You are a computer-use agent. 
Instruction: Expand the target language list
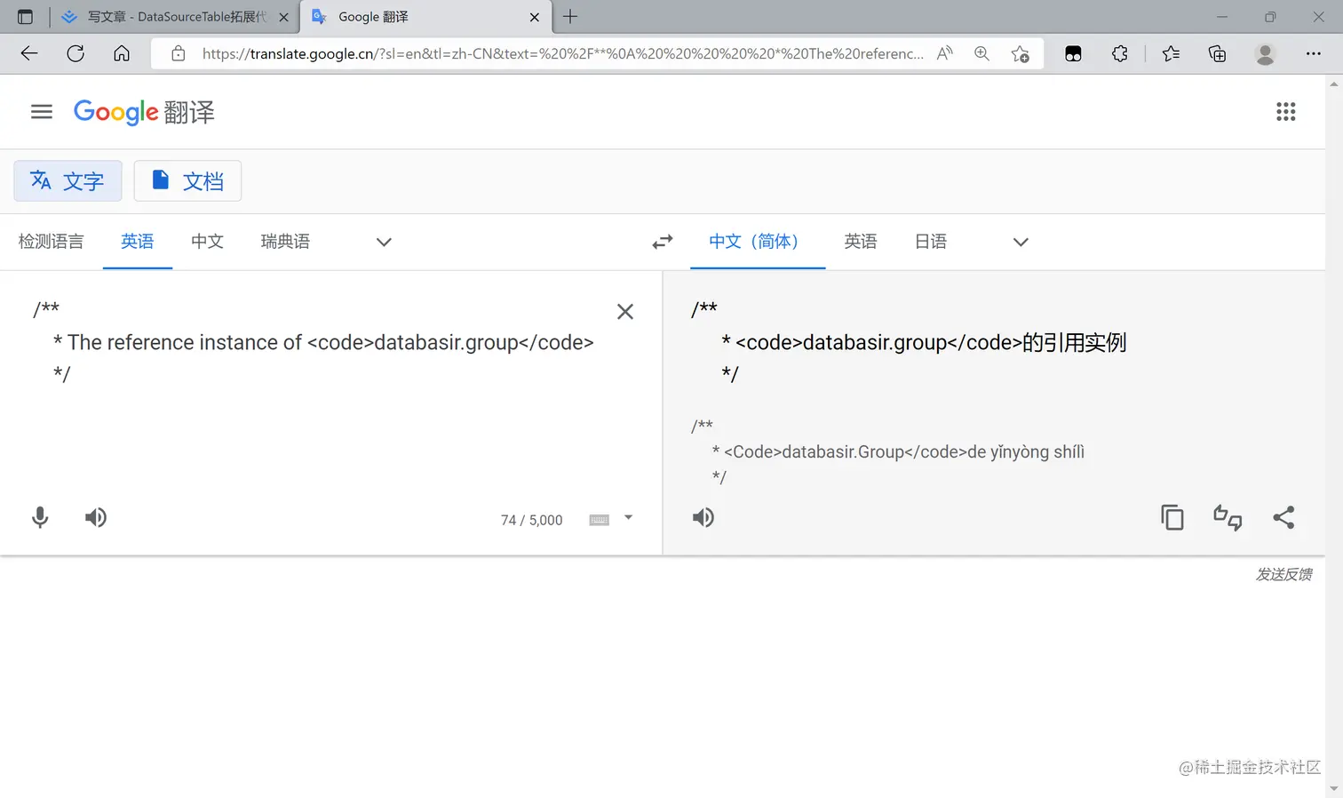coord(1021,242)
